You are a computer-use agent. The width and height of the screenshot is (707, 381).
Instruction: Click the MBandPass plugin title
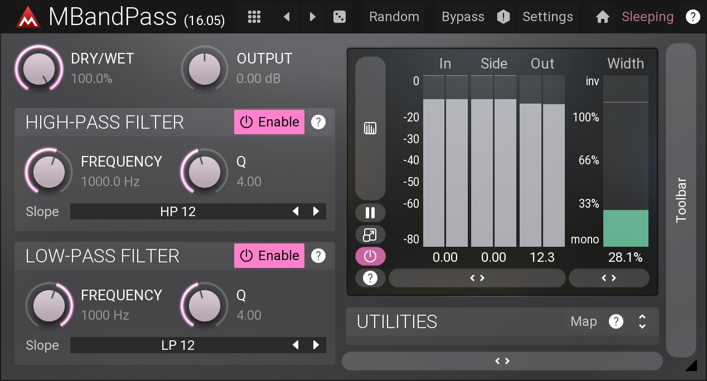pos(113,17)
